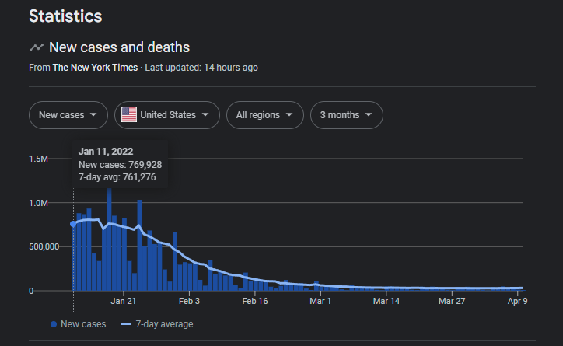Click the 7-day average legend line icon

[127, 323]
